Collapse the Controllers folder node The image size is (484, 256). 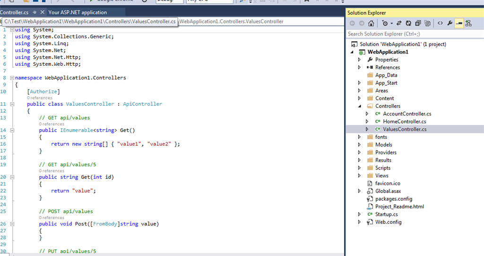pos(359,106)
